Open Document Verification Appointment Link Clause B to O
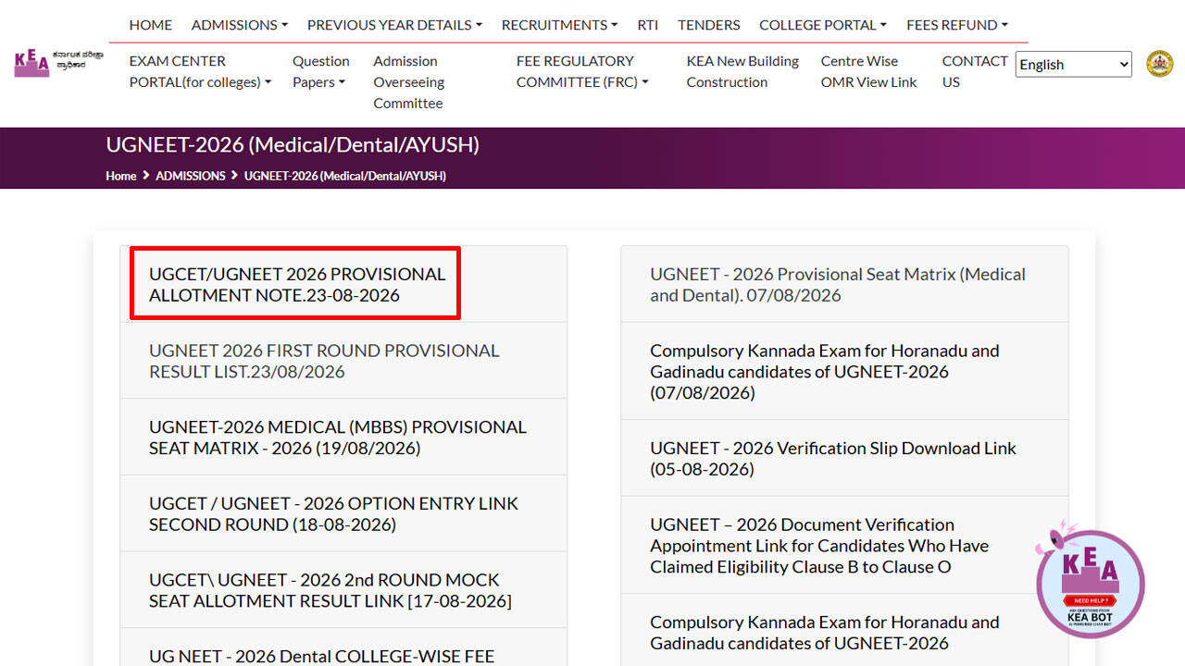 click(x=819, y=546)
